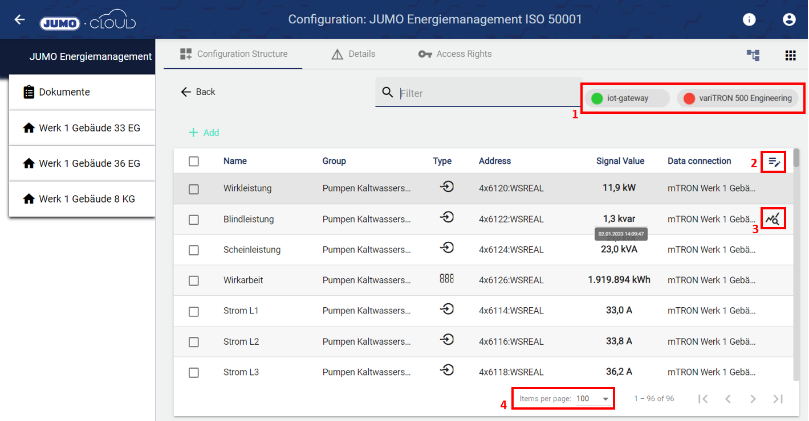Click the edit list icon in table header
This screenshot has height=421, width=809.
[774, 162]
